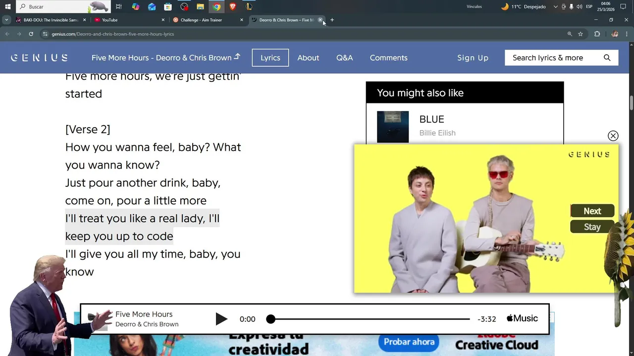
Task: Open the notification center icon
Action: point(623,6)
